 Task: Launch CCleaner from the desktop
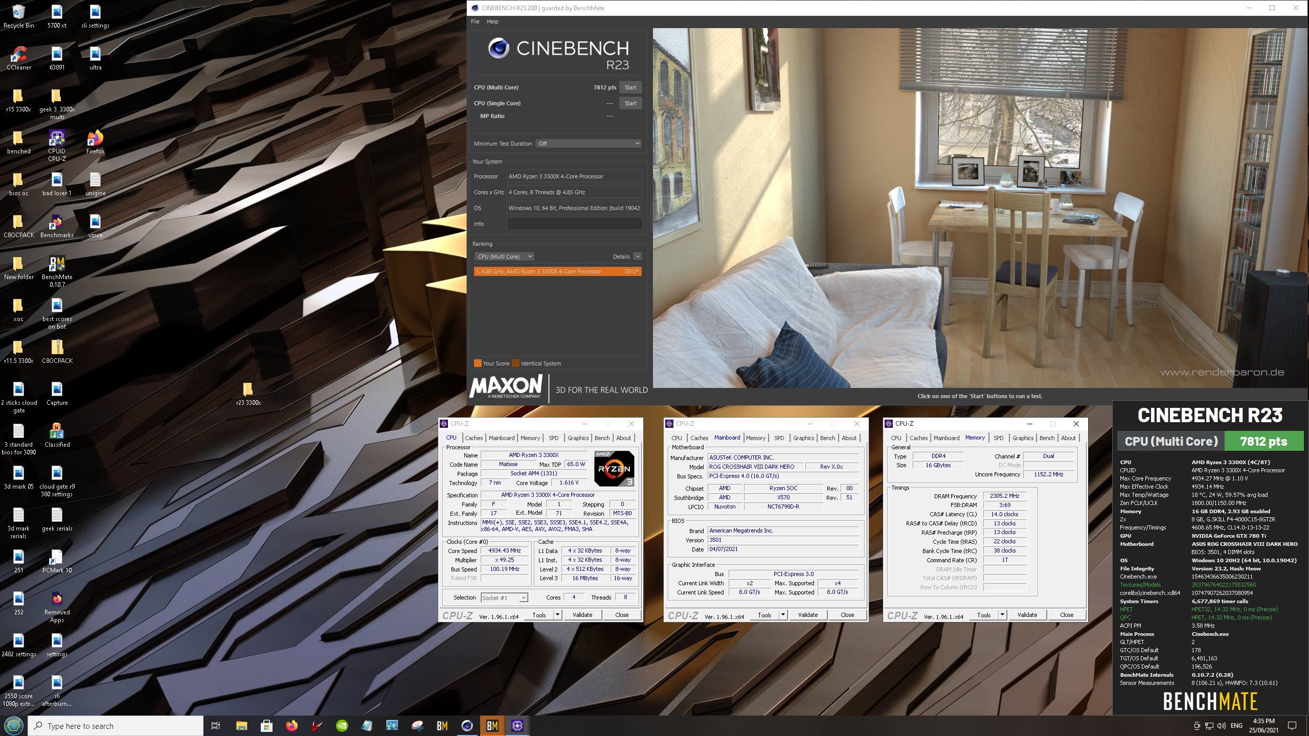[18, 58]
